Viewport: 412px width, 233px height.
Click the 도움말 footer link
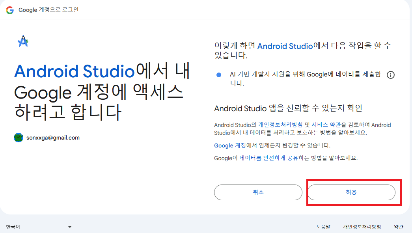[x=323, y=227]
